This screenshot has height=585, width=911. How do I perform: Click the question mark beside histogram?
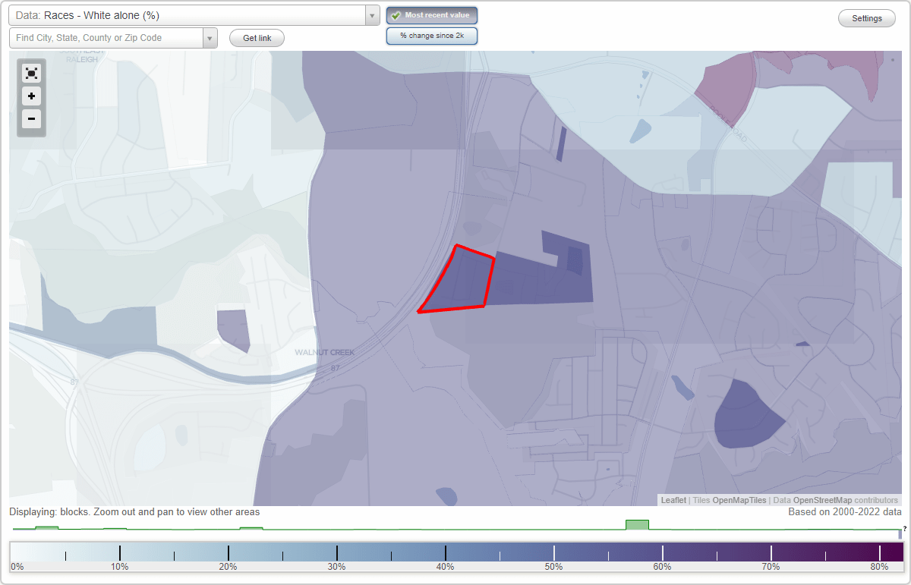coord(905,528)
